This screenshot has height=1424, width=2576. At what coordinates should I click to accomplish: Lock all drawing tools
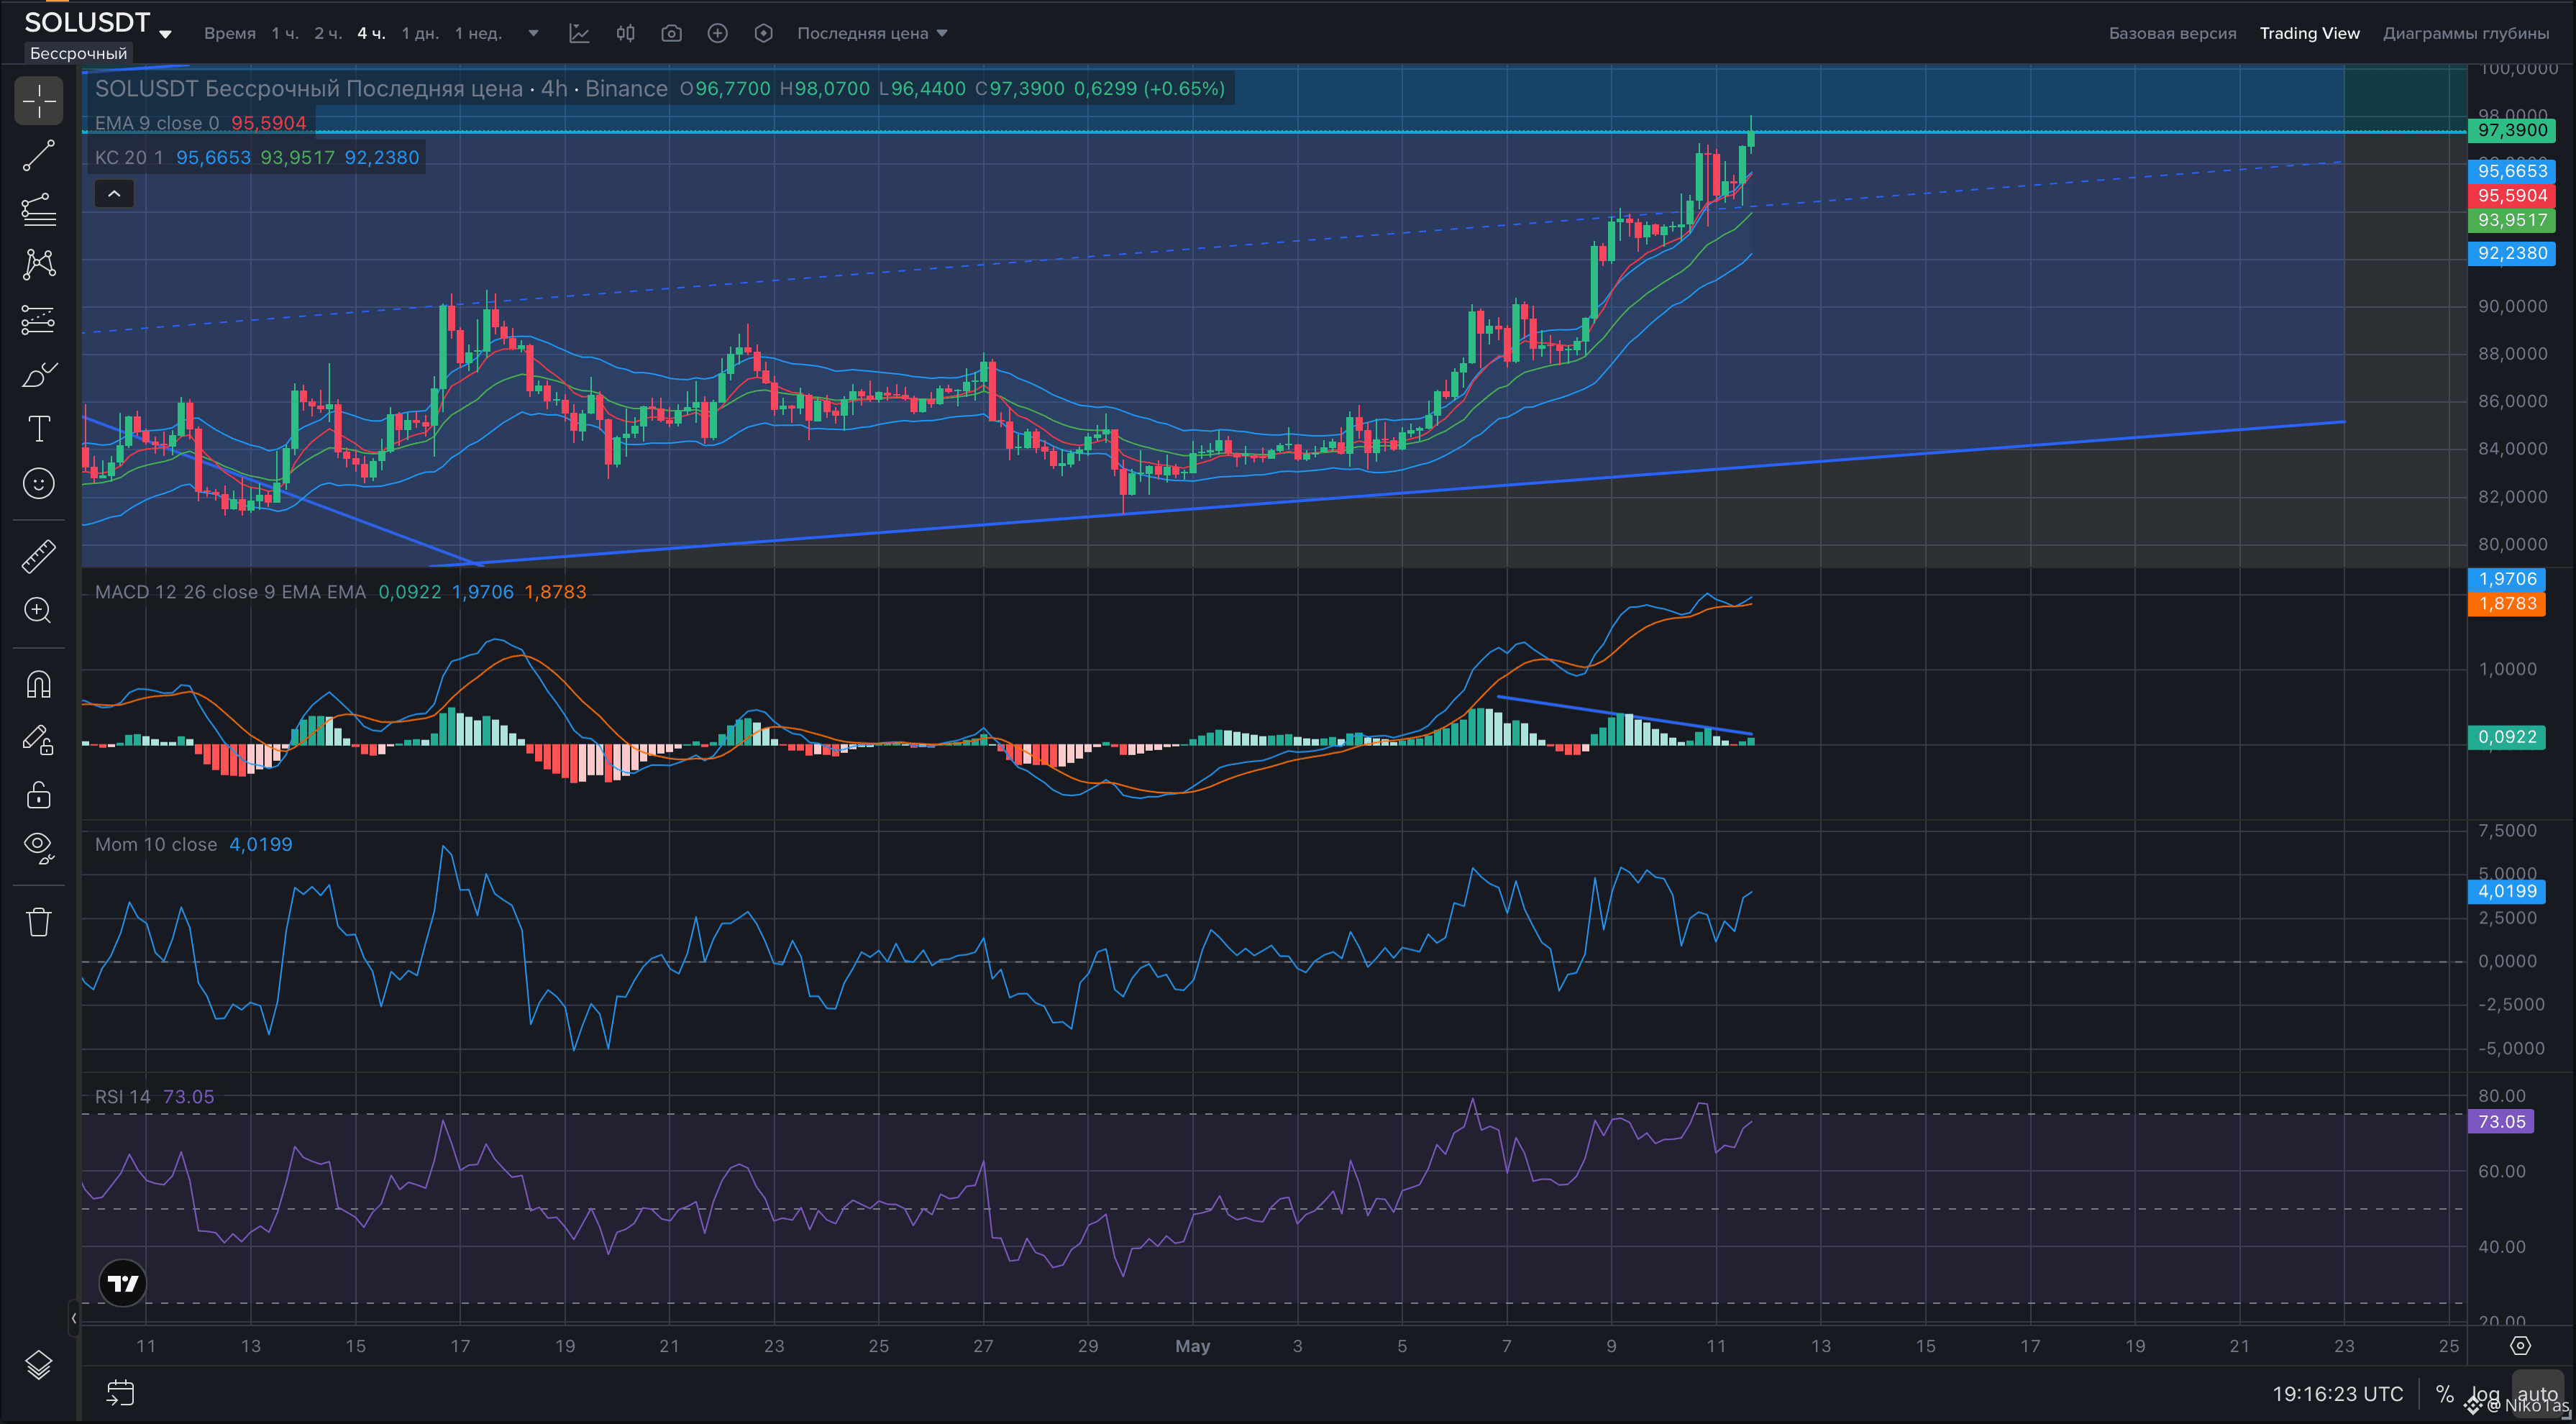[39, 795]
